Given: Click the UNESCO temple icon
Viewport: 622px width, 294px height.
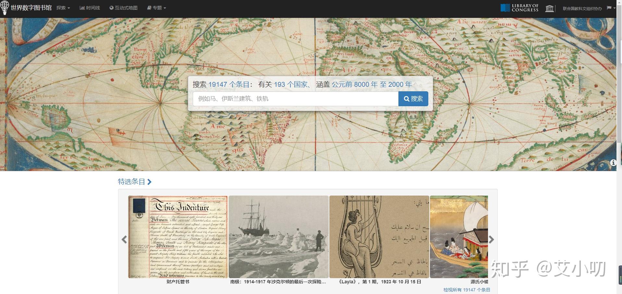Looking at the screenshot, I should (549, 8).
